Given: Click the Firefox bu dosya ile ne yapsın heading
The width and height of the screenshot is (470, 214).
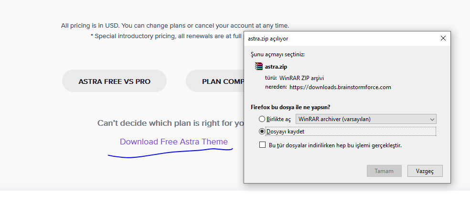Looking at the screenshot, I should (292, 107).
